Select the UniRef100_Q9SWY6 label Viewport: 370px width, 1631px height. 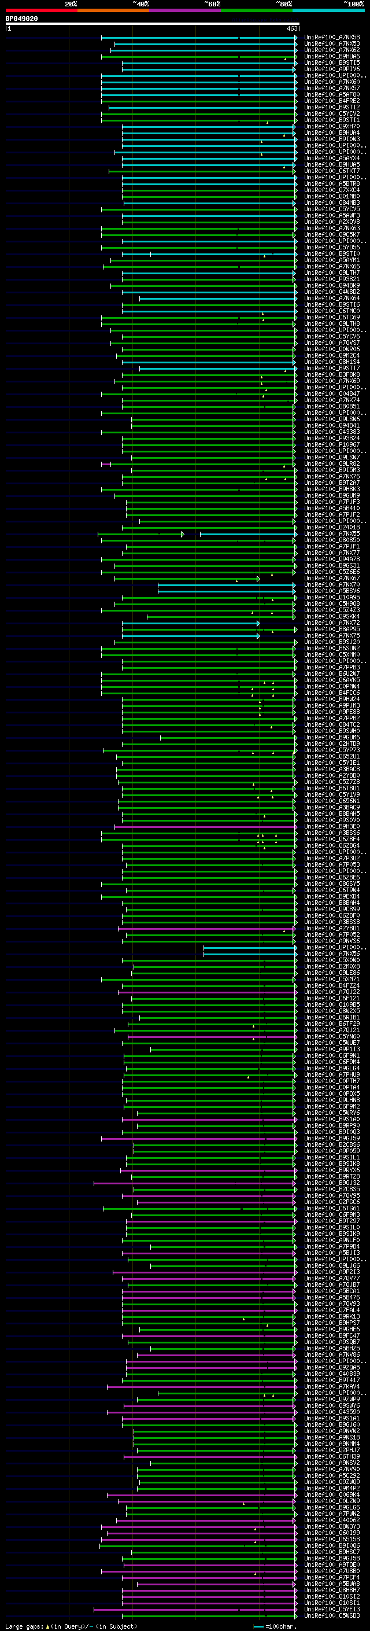click(332, 1405)
